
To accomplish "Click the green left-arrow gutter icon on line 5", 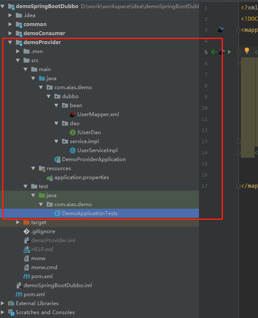I will click(214, 52).
